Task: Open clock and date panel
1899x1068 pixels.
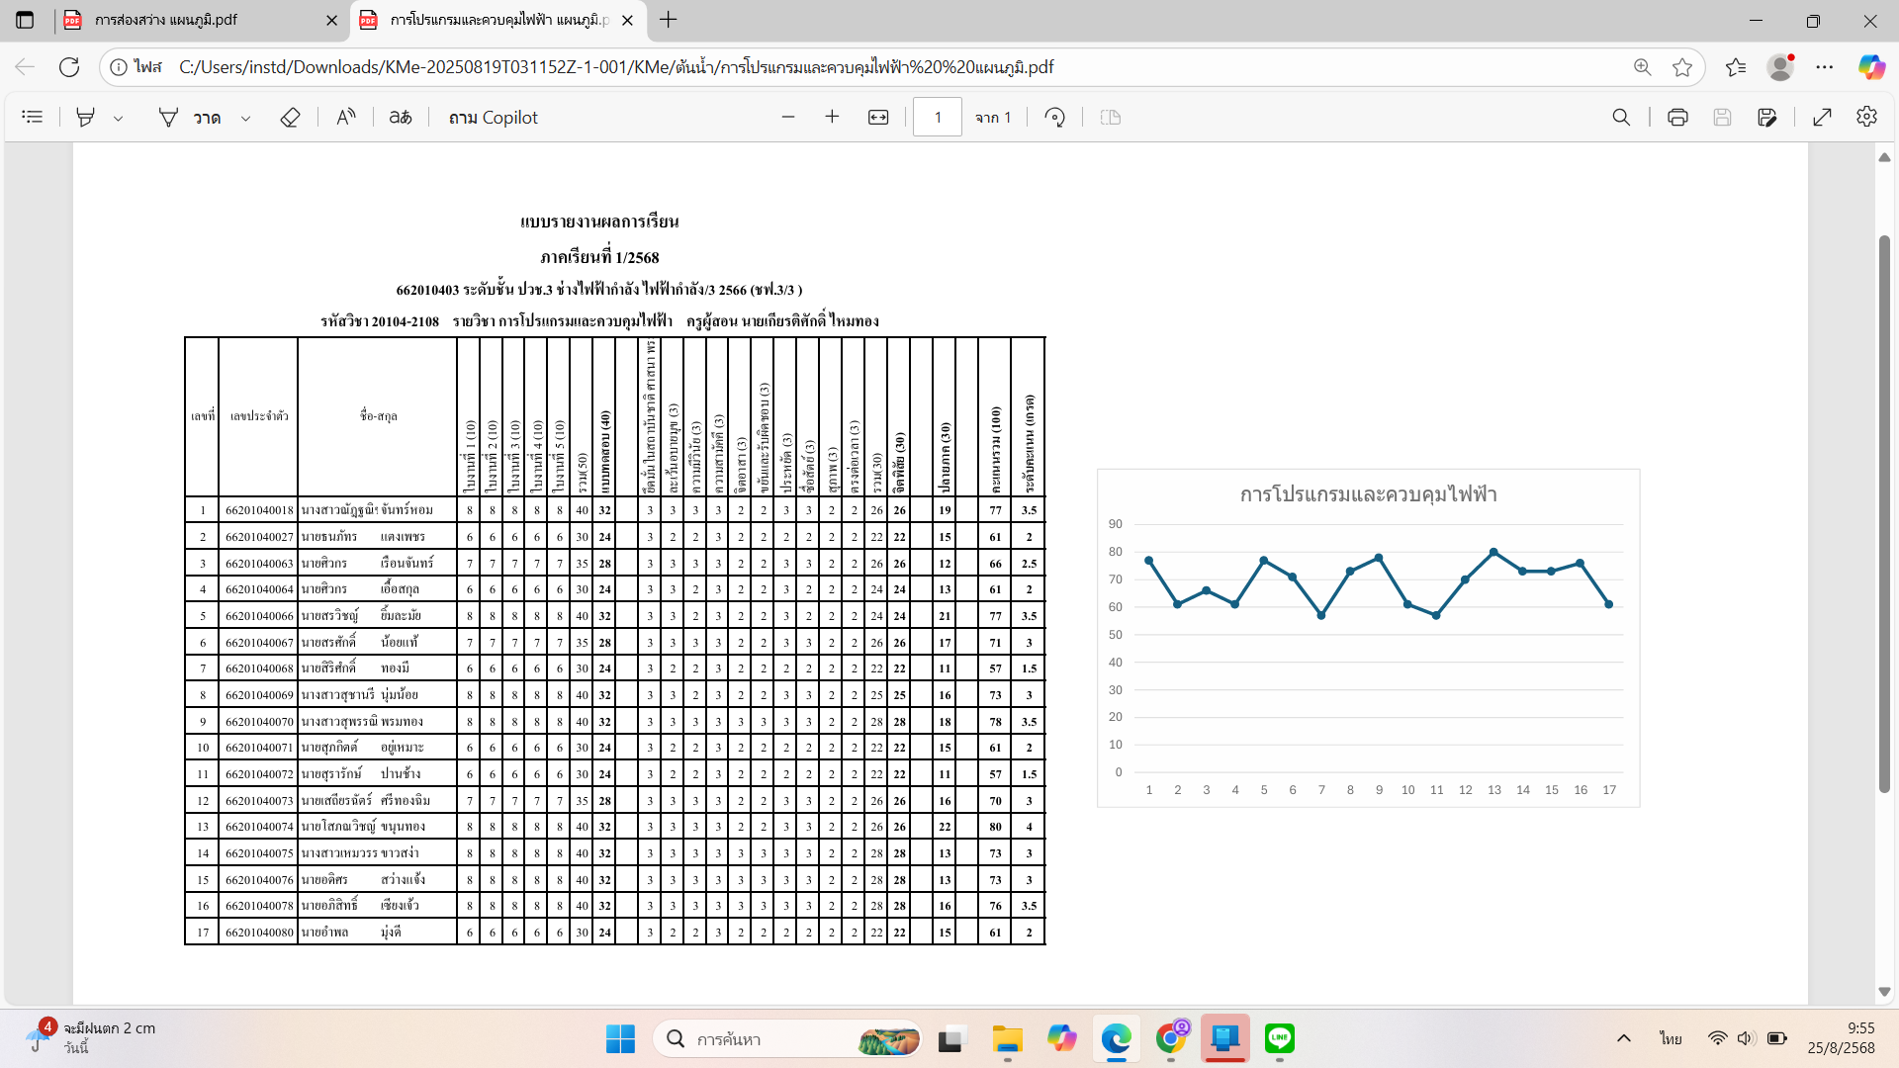Action: tap(1841, 1038)
